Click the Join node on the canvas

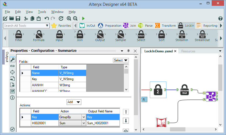click(x=211, y=96)
